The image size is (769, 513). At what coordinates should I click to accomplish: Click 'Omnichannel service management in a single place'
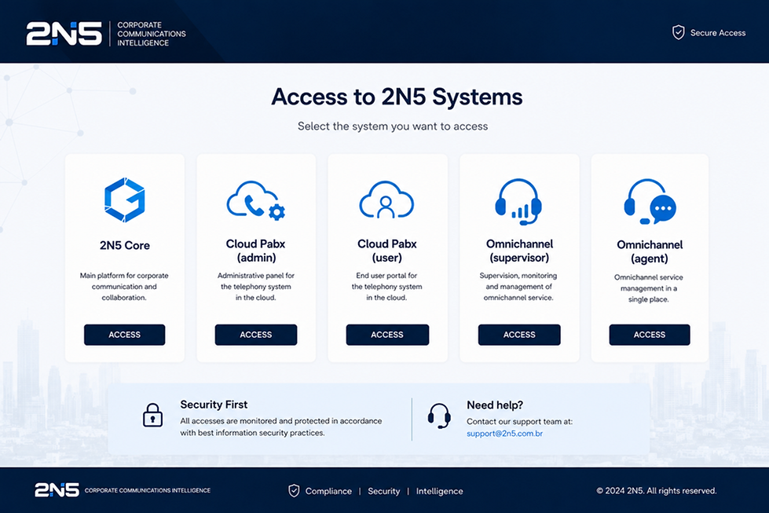(648, 288)
